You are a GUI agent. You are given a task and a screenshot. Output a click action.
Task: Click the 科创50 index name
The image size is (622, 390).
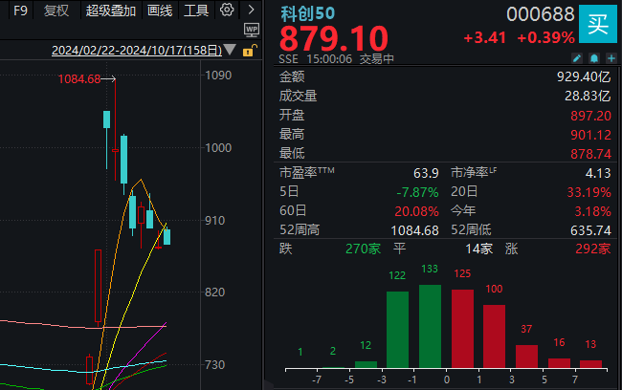305,12
